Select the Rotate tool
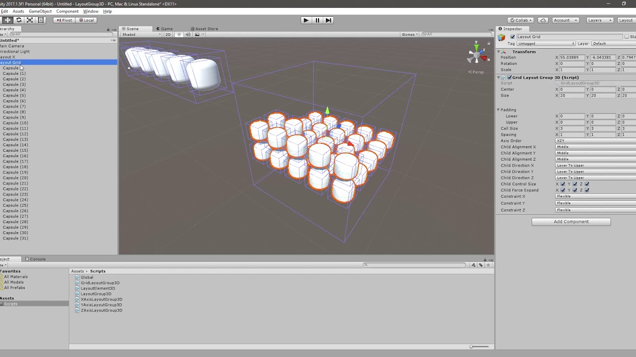This screenshot has width=636, height=357. coord(19,20)
